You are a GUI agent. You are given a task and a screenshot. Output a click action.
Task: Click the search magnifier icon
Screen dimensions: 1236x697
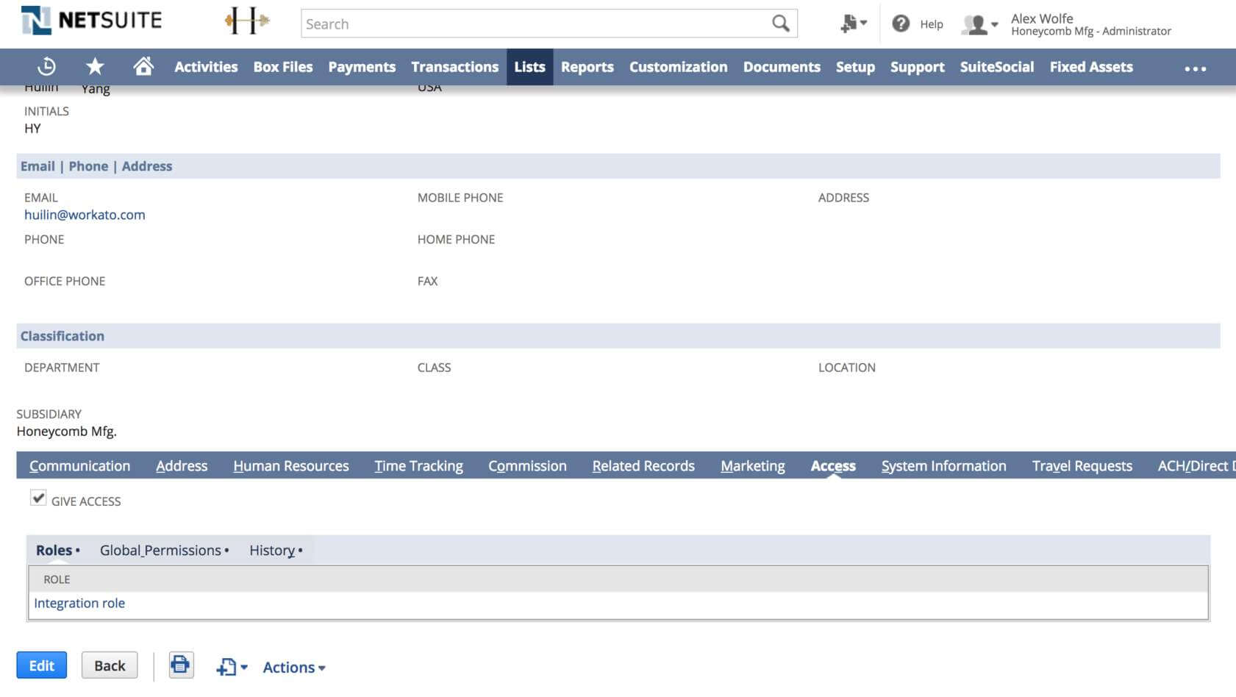[x=779, y=24]
